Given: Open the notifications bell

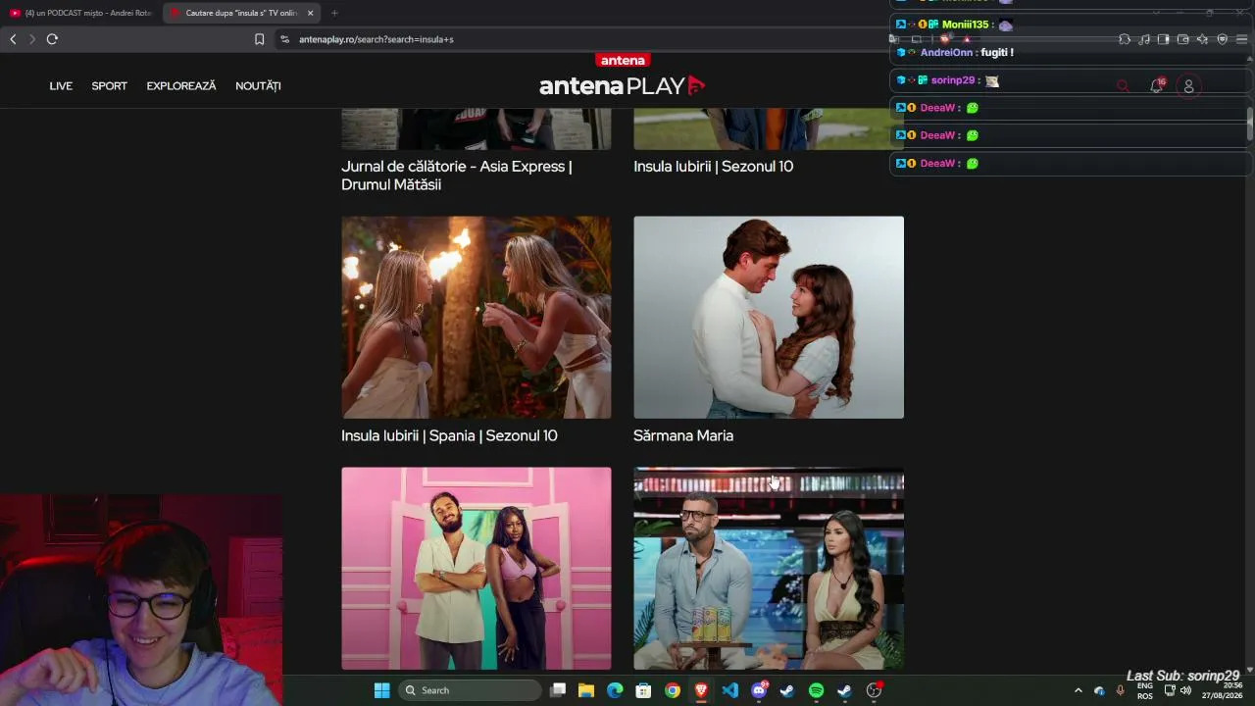Looking at the screenshot, I should pos(1157,86).
